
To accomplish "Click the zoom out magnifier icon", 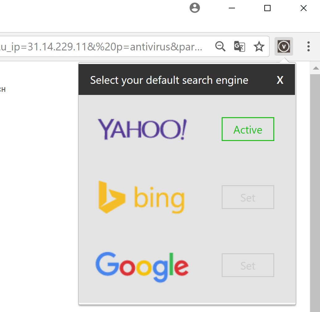I will 220,47.
